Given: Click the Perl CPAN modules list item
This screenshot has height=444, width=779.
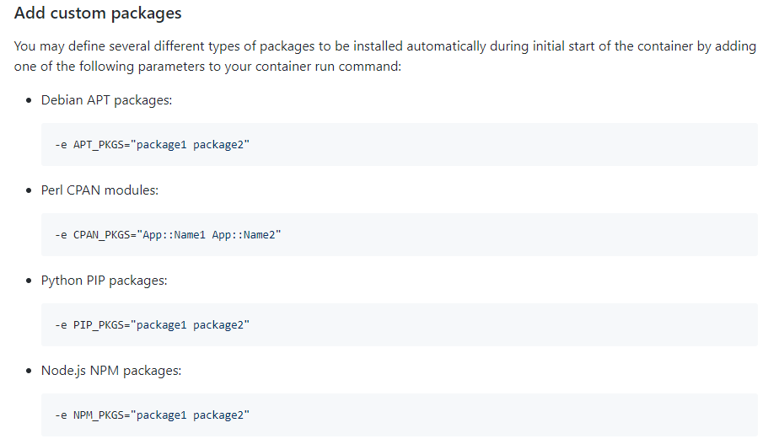Looking at the screenshot, I should point(99,190).
